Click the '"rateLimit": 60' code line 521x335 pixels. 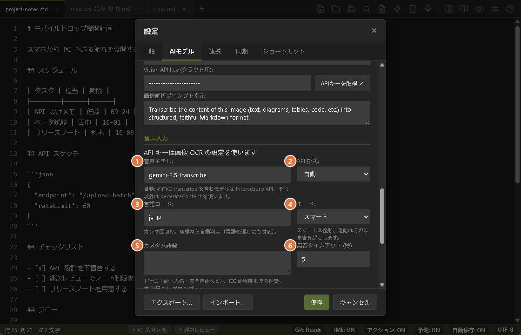(x=62, y=206)
